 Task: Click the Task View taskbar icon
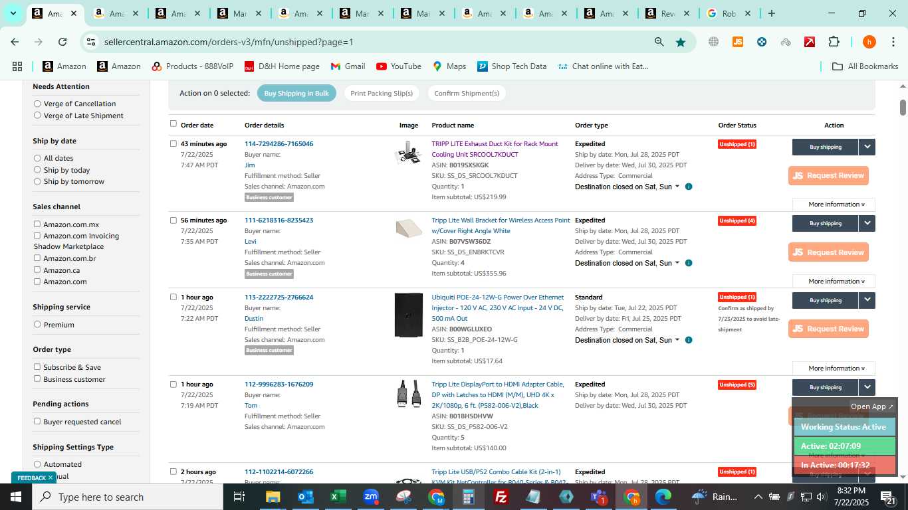(239, 497)
